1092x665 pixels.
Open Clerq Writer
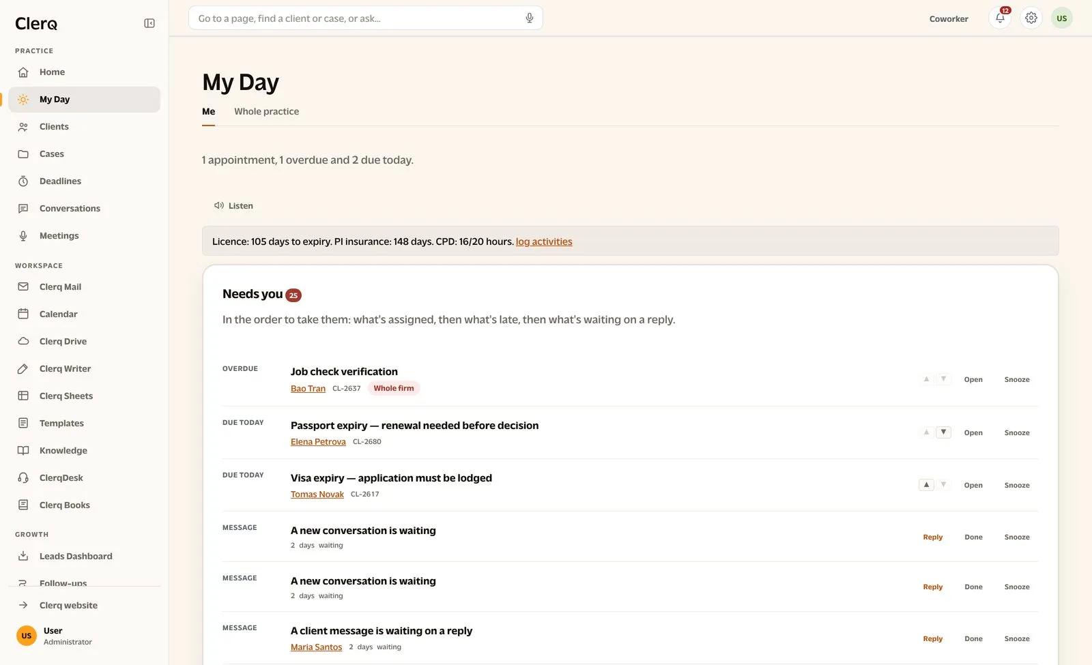point(85,369)
